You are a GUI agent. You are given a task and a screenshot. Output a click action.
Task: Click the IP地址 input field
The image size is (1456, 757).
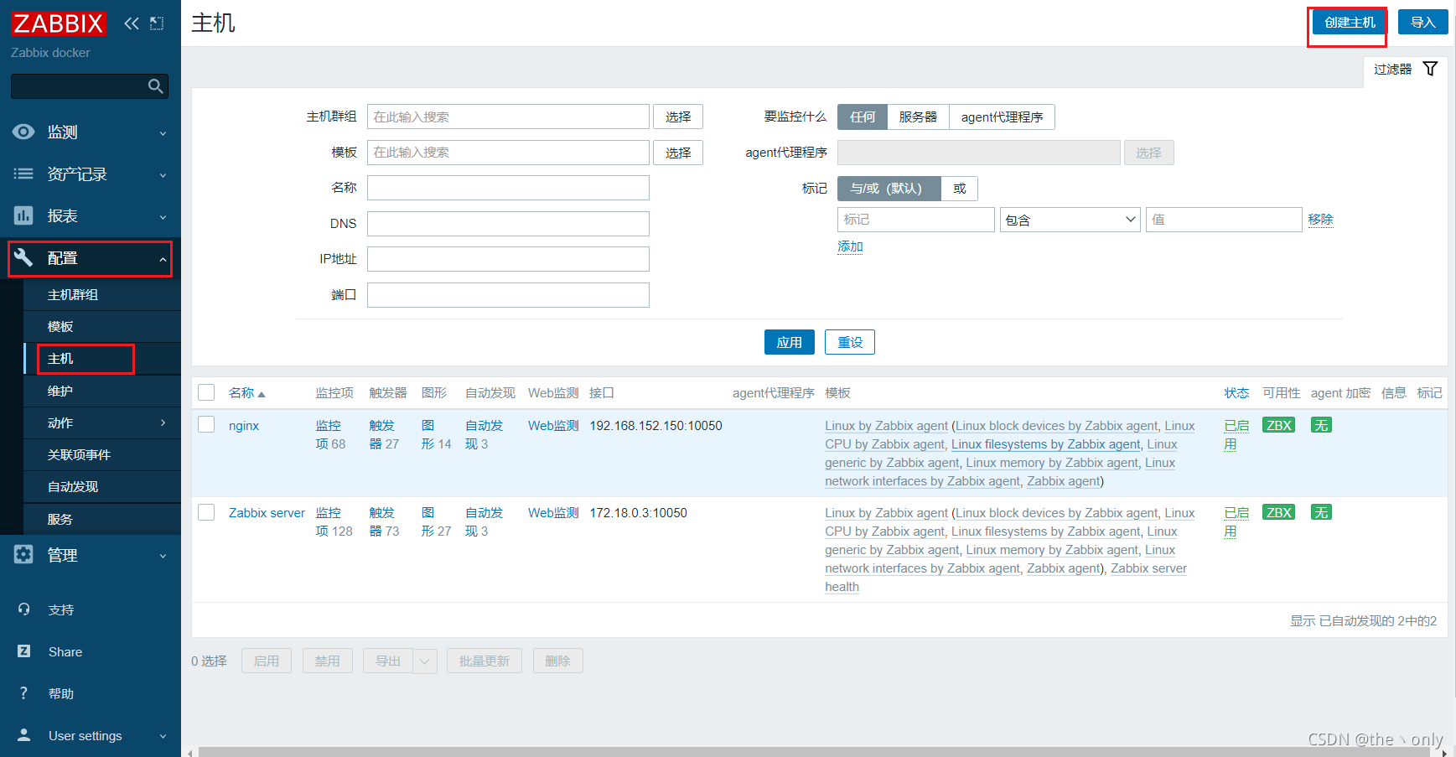[x=508, y=259]
